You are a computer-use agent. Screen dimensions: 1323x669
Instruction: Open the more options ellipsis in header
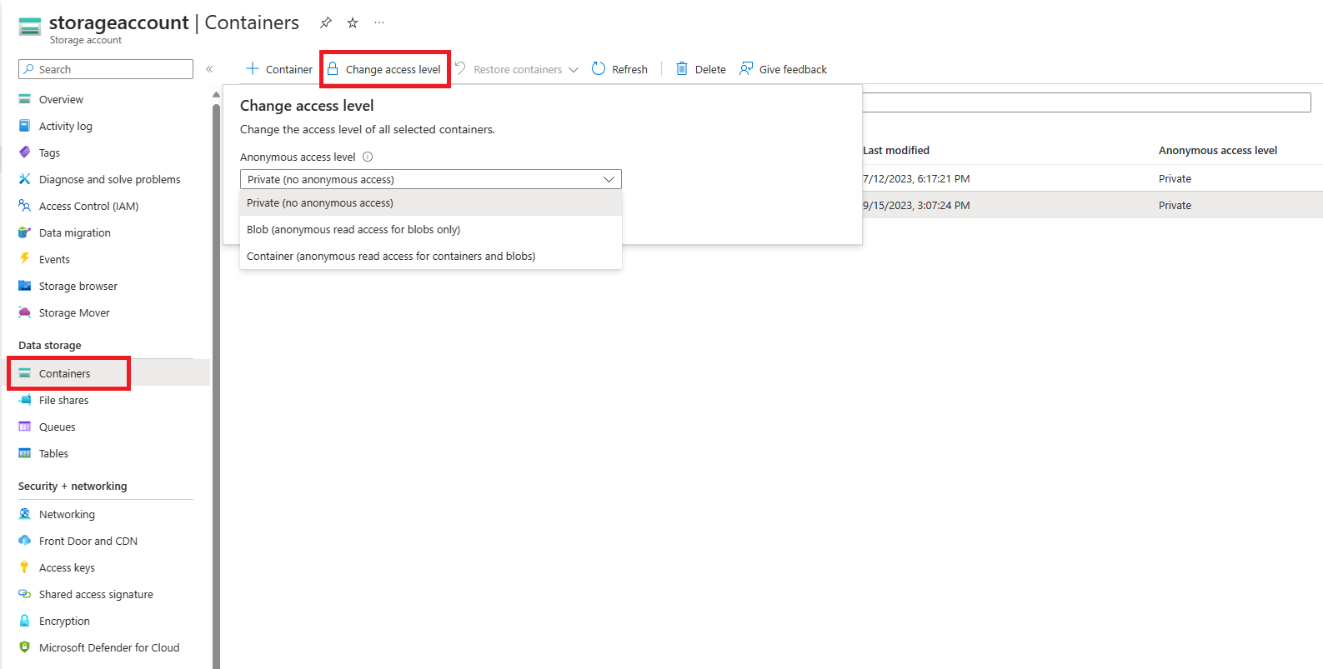(379, 23)
